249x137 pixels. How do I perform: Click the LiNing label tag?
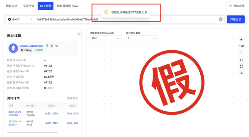point(26,50)
